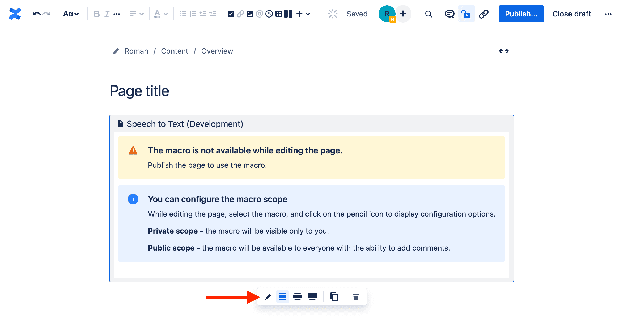
Task: Open the more actions menu
Action: (608, 14)
